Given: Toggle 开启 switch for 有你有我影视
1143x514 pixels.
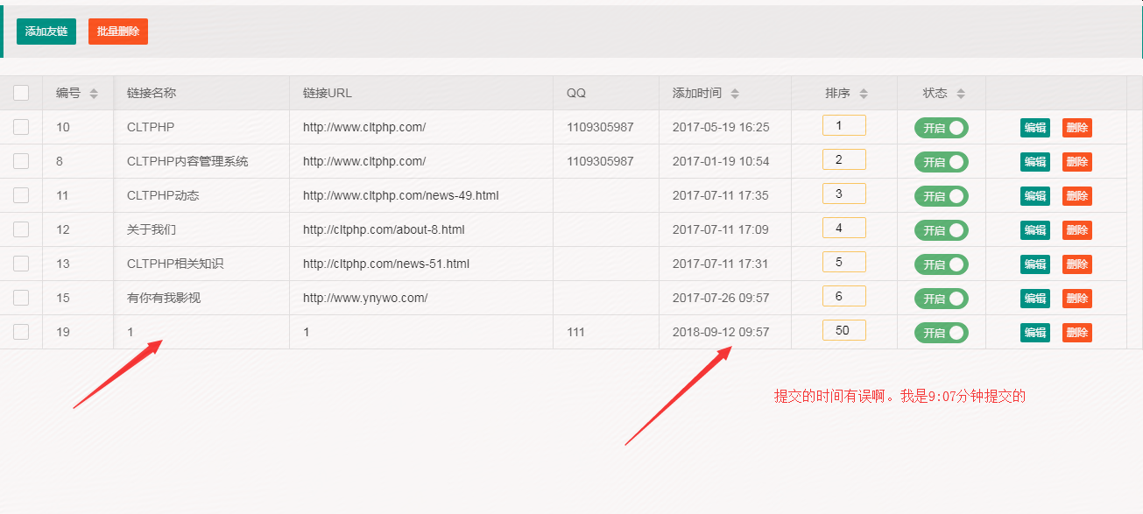Looking at the screenshot, I should pyautogui.click(x=942, y=299).
